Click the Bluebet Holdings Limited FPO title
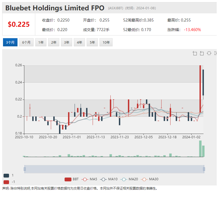The height and width of the screenshot is (201, 220). tap(55, 8)
